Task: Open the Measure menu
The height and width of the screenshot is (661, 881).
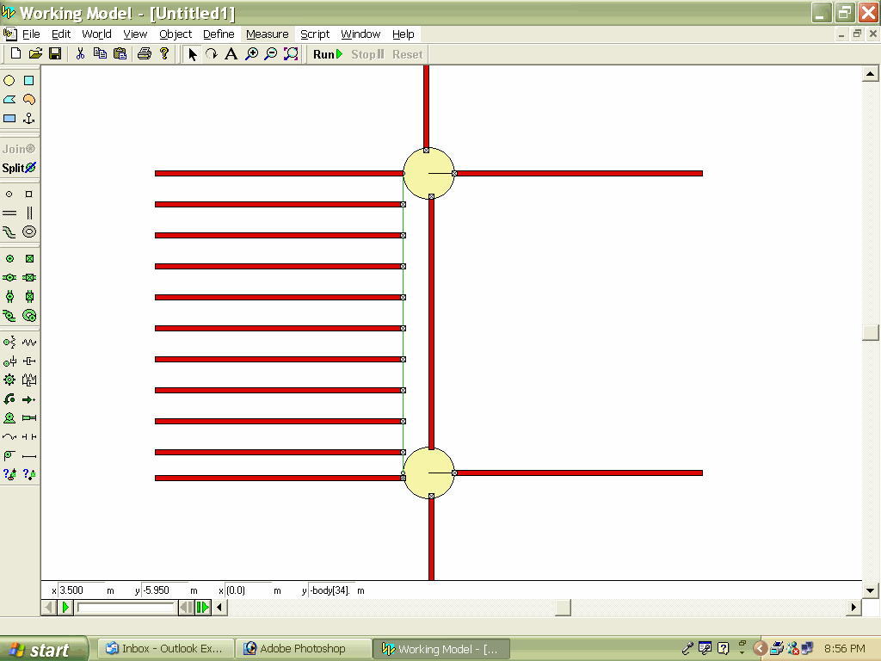Action: tap(268, 34)
